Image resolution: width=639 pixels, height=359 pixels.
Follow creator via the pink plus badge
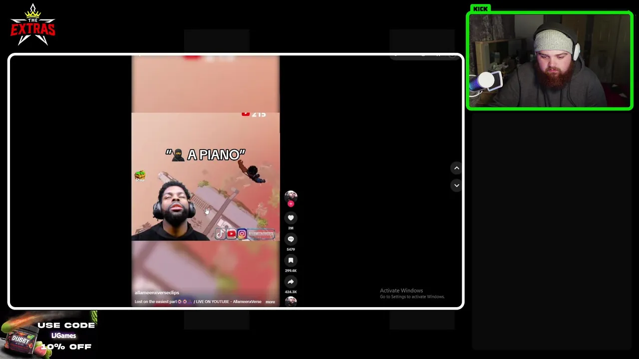tap(291, 203)
